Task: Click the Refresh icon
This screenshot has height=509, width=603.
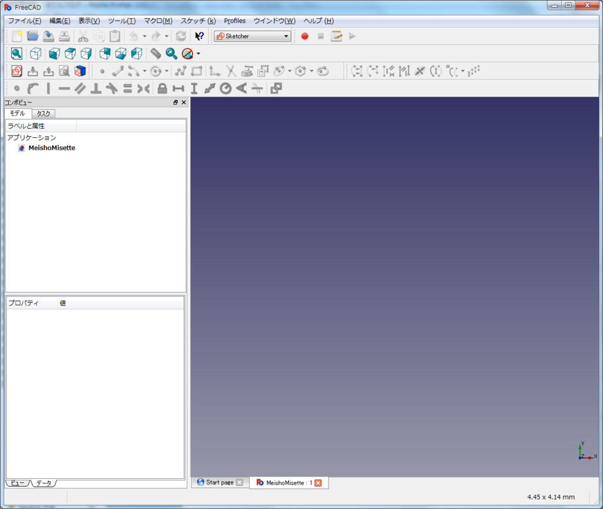Action: pyautogui.click(x=181, y=36)
